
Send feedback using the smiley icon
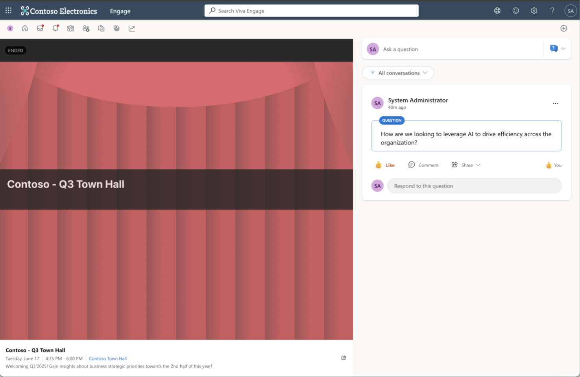(x=515, y=10)
